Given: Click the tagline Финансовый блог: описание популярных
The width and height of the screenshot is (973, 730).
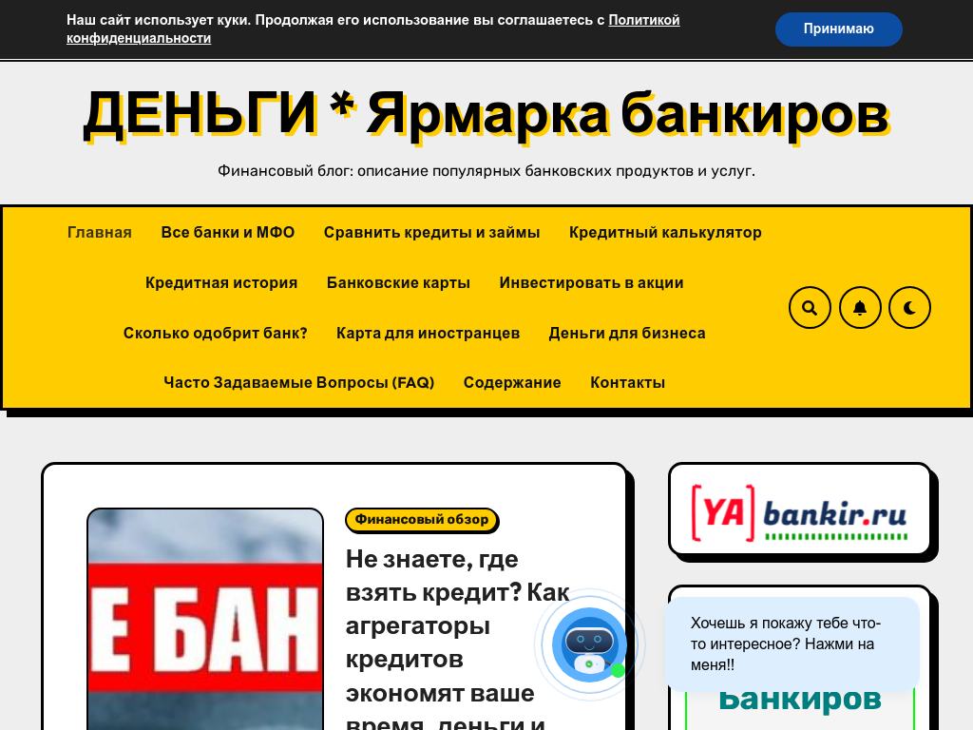Looking at the screenshot, I should (x=486, y=171).
